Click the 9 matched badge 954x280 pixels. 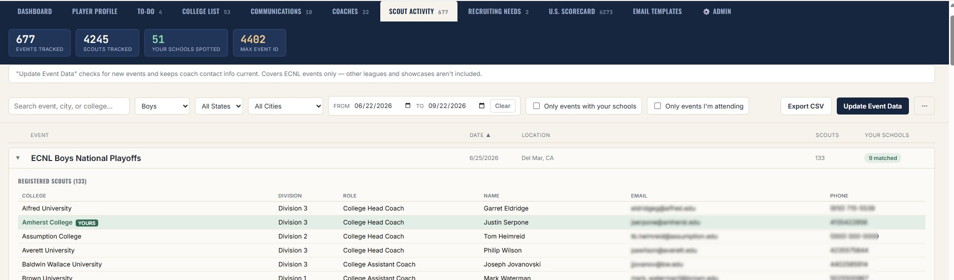[882, 158]
